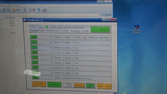Open the views icon dropdown in Explorer toolbar
167x94 pixels.
click(x=45, y=10)
